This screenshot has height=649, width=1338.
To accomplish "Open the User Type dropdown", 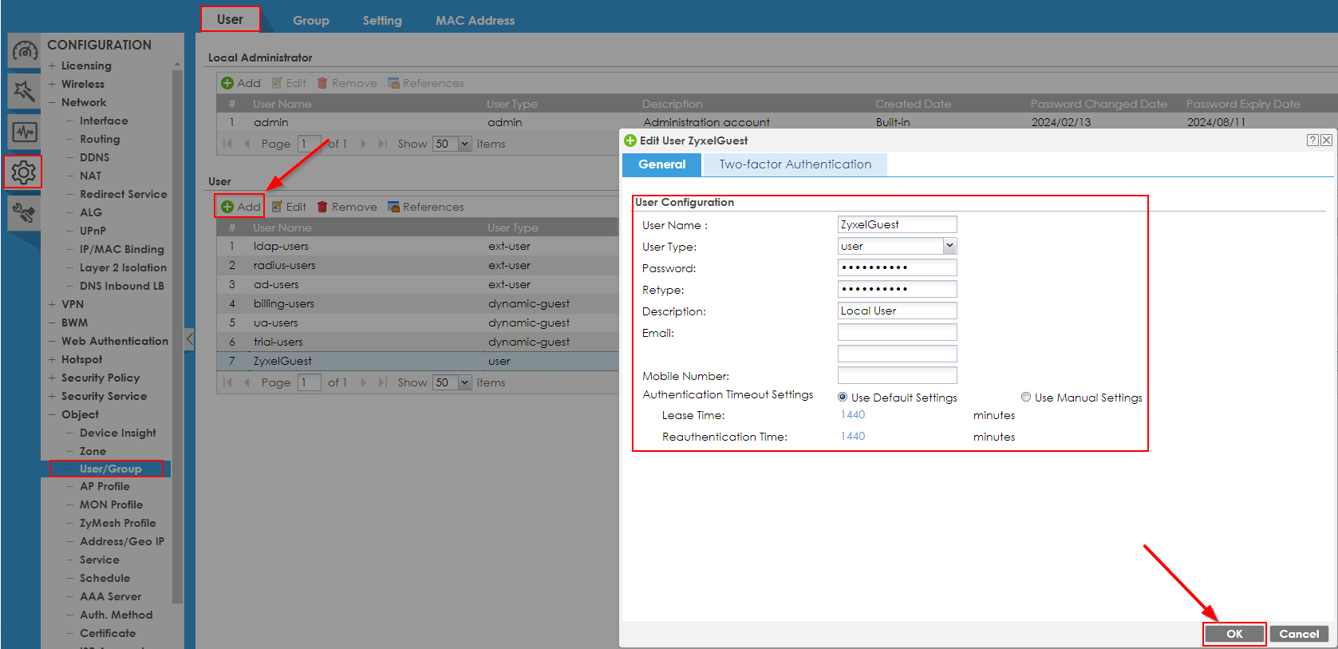I will pyautogui.click(x=949, y=247).
